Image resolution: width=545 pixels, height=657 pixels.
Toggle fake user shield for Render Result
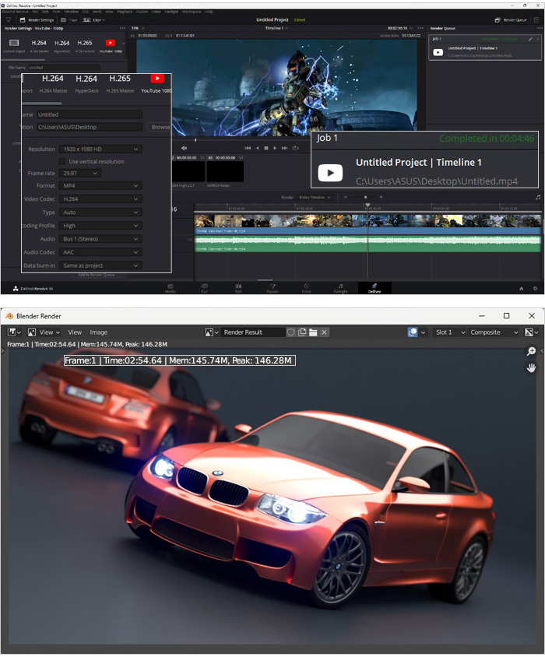(291, 332)
